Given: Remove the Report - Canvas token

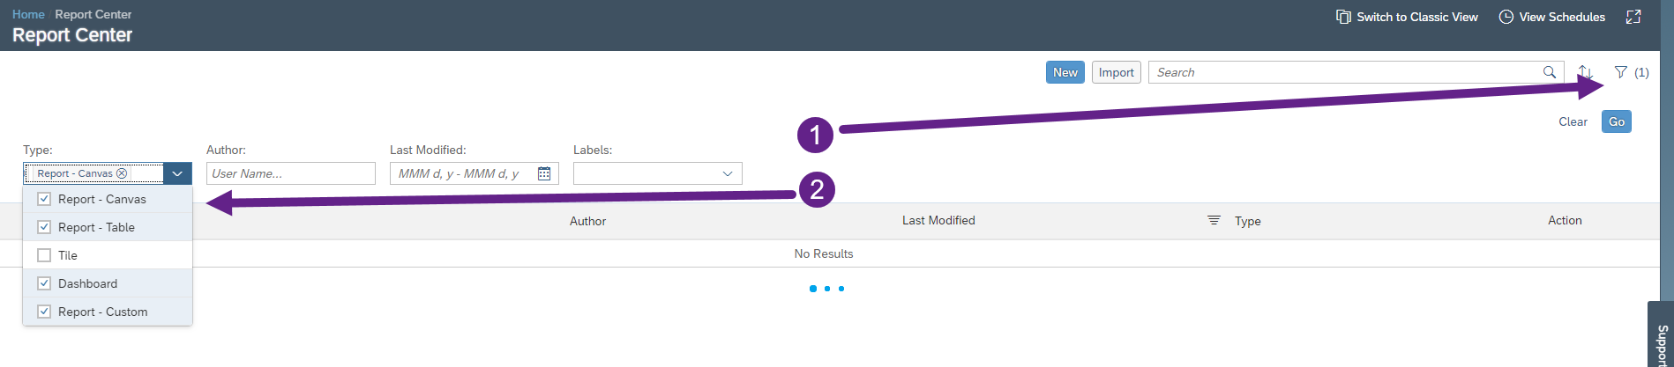Looking at the screenshot, I should pyautogui.click(x=122, y=173).
